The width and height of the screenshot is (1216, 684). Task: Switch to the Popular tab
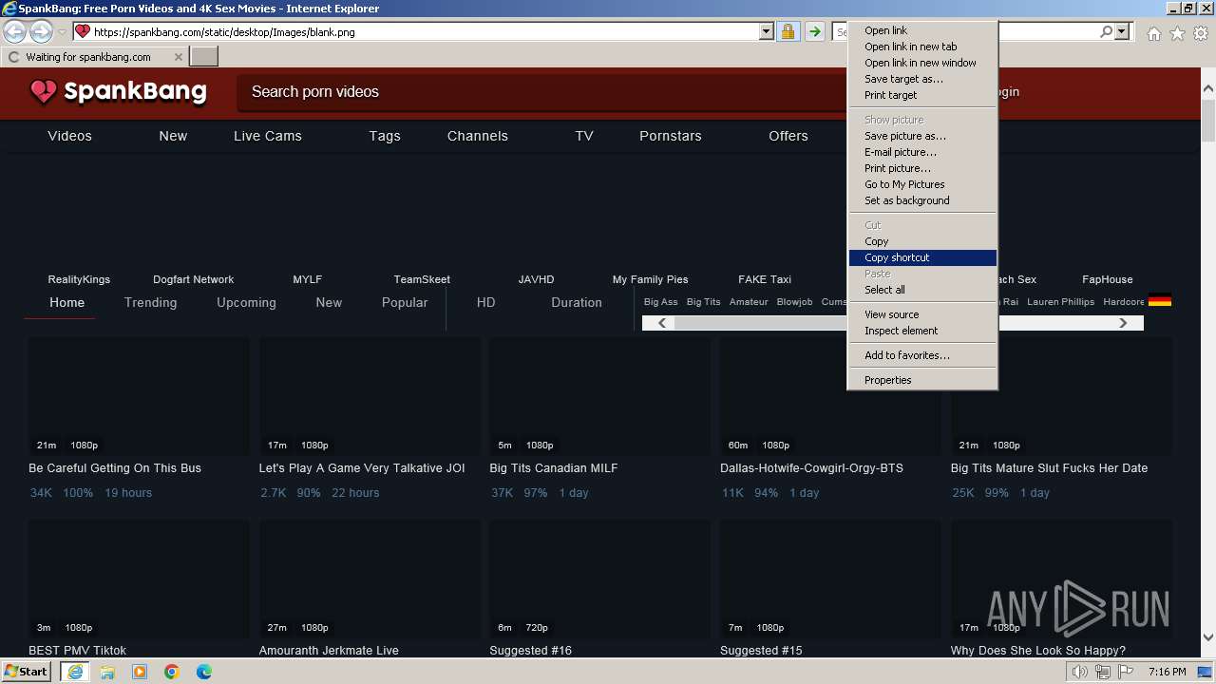[405, 302]
